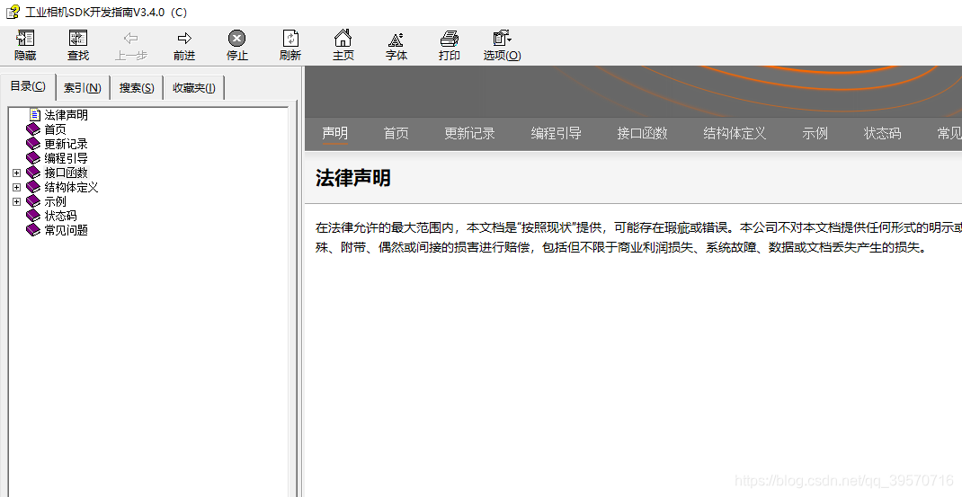Open 编程引导 in page navigation bar
This screenshot has height=497, width=962.
(556, 133)
